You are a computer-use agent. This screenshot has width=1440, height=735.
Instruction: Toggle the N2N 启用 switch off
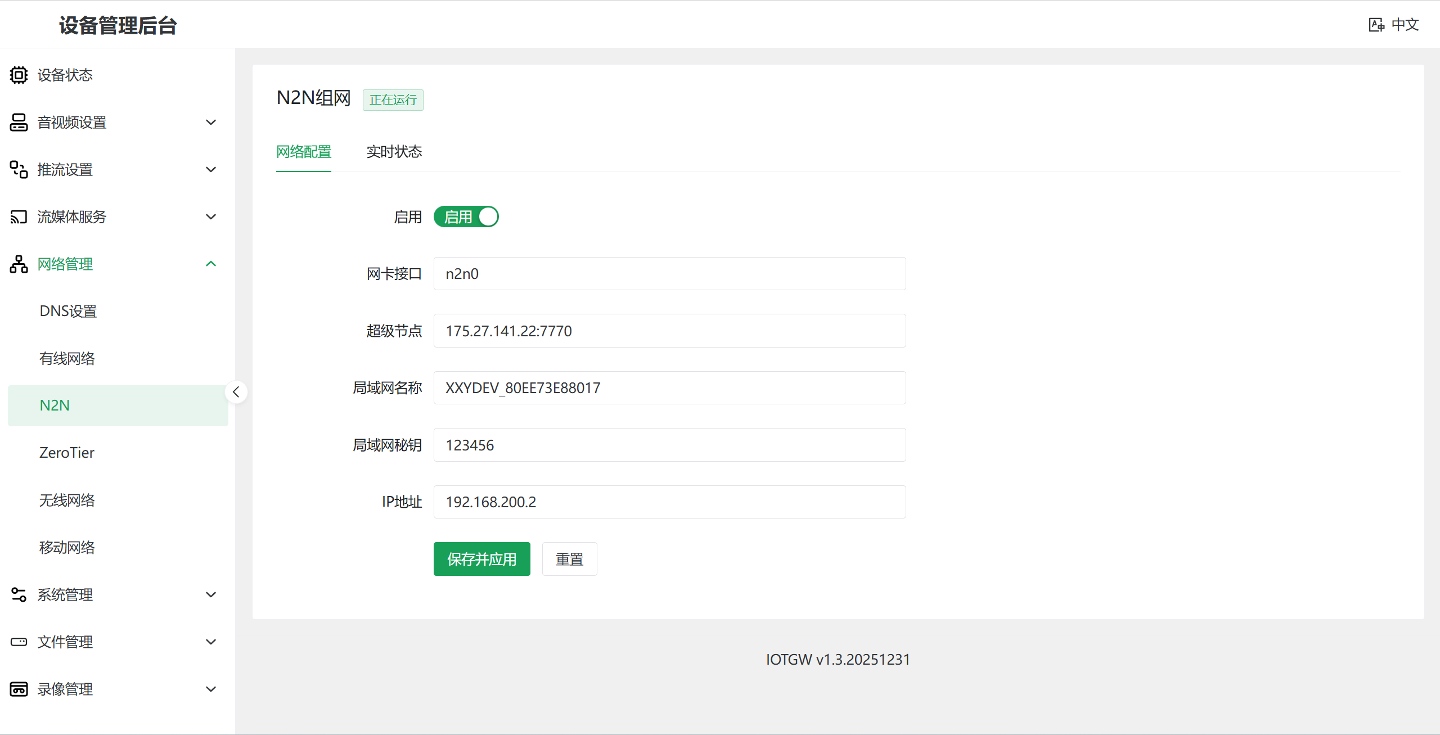pyautogui.click(x=466, y=217)
